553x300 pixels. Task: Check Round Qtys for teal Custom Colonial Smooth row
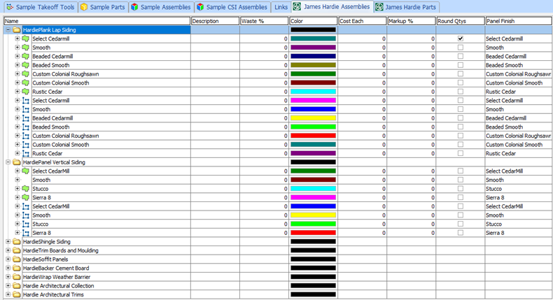click(460, 144)
